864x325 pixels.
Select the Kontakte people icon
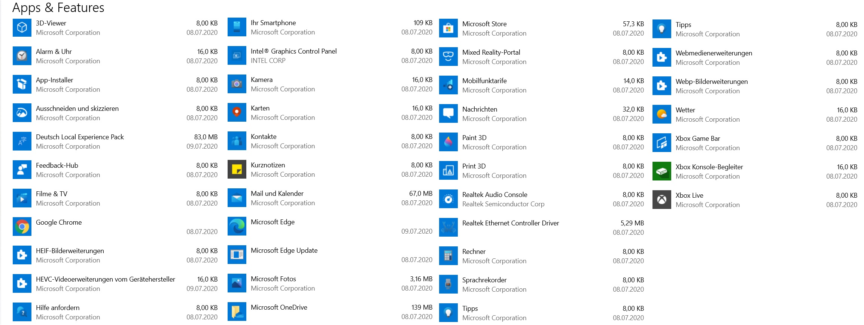pyautogui.click(x=237, y=141)
